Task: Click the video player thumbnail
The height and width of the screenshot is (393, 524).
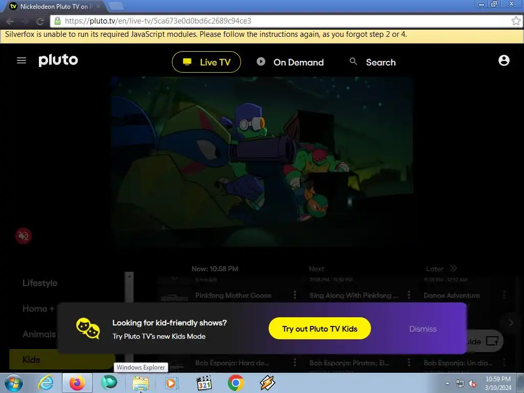Action: click(x=263, y=161)
